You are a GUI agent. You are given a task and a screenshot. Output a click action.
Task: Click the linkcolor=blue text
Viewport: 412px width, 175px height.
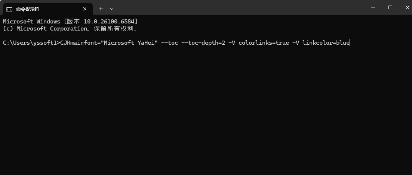[326, 43]
